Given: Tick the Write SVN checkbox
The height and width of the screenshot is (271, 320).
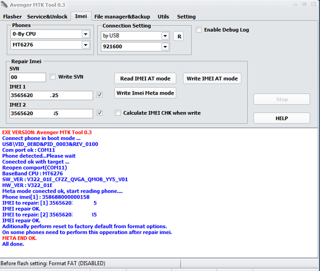Looking at the screenshot, I should 52,76.
